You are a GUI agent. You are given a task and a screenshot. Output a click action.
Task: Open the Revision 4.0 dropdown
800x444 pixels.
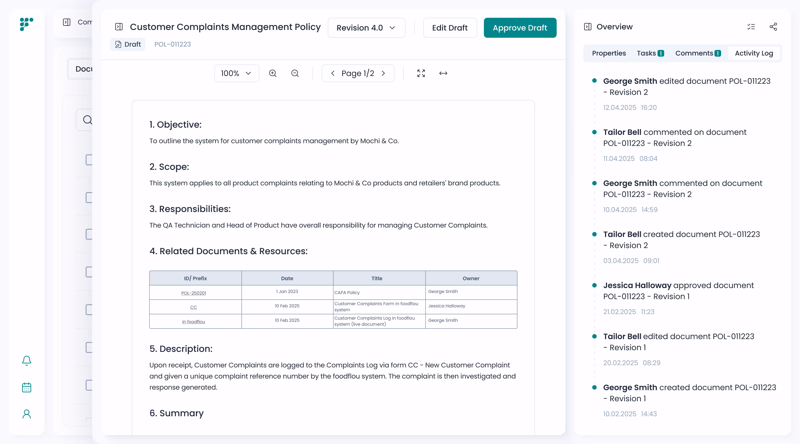pos(366,28)
